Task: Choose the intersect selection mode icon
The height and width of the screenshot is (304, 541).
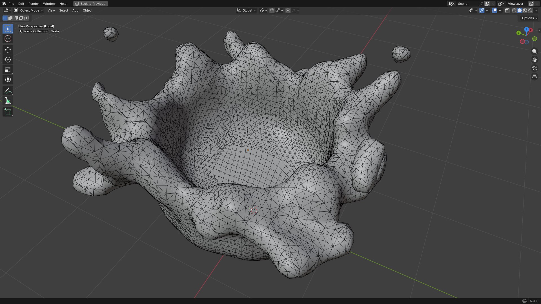Action: tap(26, 18)
